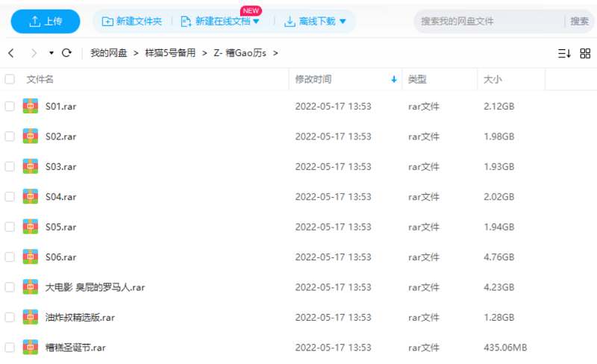
Task: Click the blue 上传 upload button
Action: pos(44,22)
